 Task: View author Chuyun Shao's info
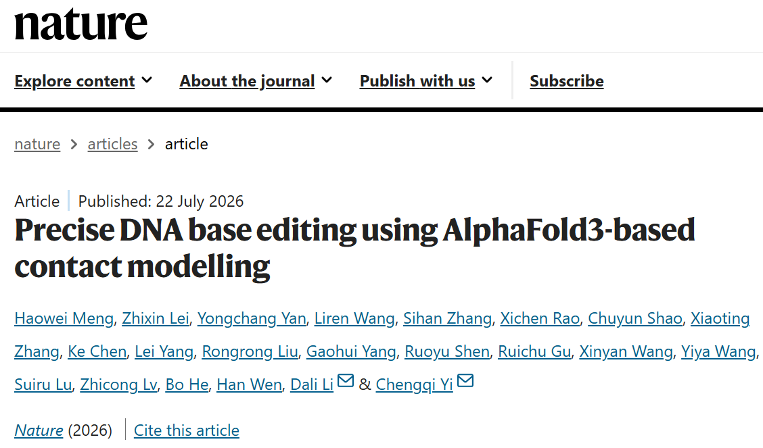(635, 318)
